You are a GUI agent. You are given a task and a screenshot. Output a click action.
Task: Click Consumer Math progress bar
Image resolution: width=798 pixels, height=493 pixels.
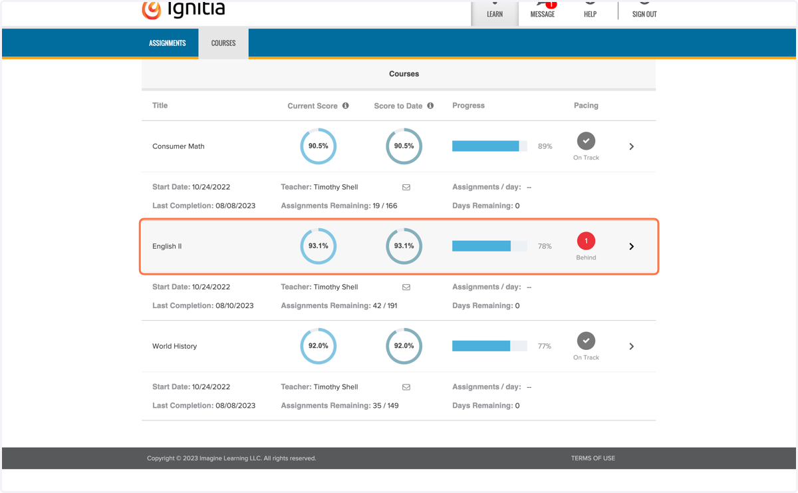pyautogui.click(x=489, y=146)
